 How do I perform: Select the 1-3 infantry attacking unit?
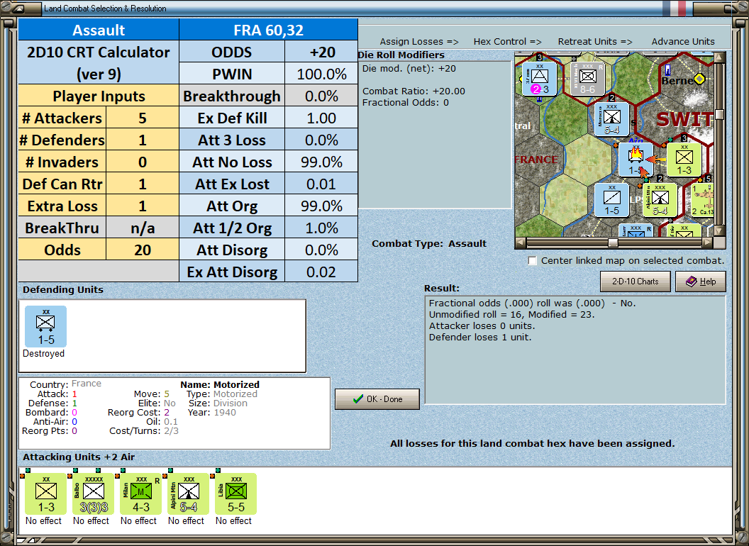[46, 494]
